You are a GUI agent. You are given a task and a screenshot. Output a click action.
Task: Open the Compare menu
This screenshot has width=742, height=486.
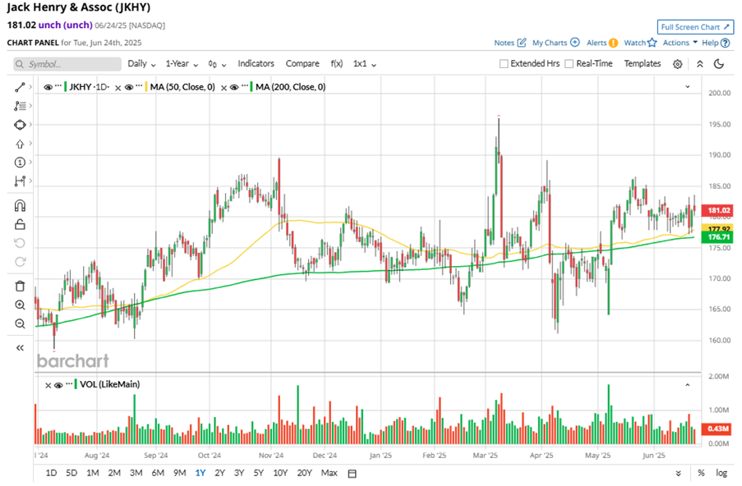[x=302, y=63]
